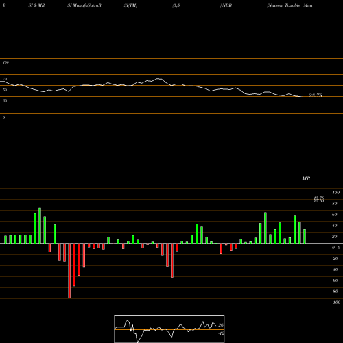Click the current RSI value 28.78
This screenshot has height=343, width=343.
pos(316,95)
